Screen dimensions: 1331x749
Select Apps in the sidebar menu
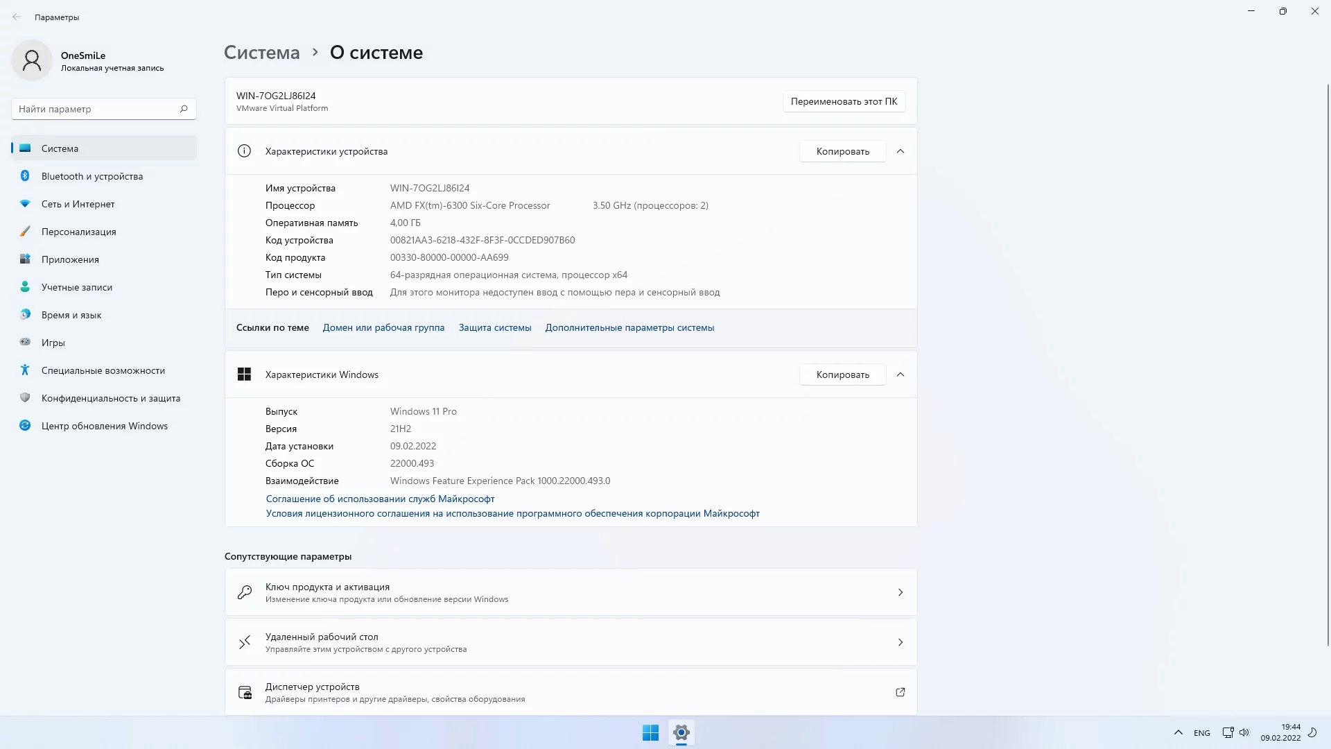click(70, 259)
